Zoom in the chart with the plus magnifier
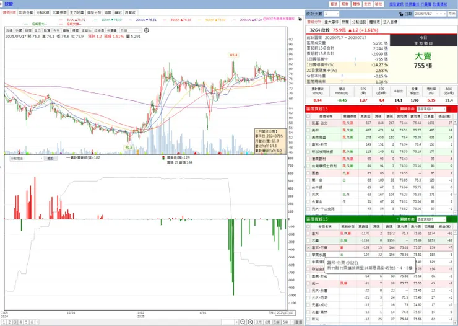458x326 pixels. pyautogui.click(x=250, y=322)
